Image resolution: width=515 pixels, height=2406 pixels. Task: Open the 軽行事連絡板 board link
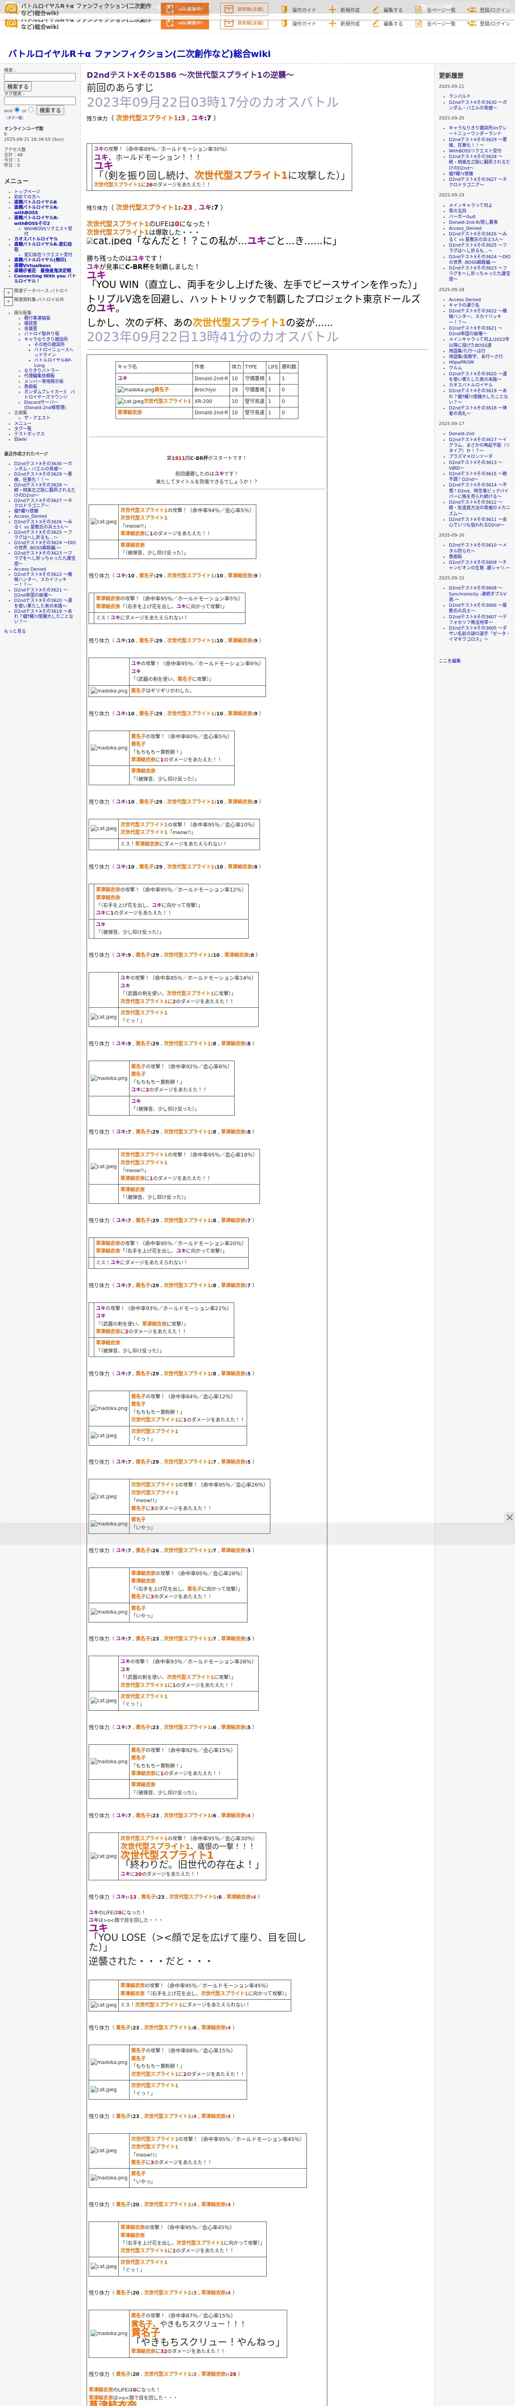[37, 318]
